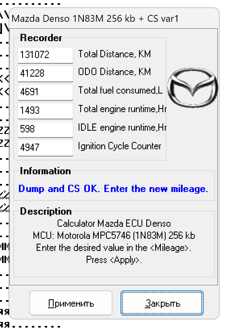Click the 'Total engine runtime,Hr' label

point(122,109)
